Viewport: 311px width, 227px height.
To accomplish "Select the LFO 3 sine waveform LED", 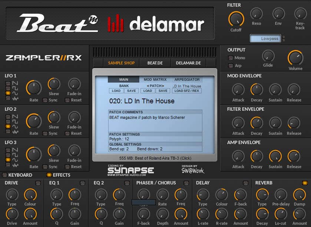I will [x=8, y=160].
